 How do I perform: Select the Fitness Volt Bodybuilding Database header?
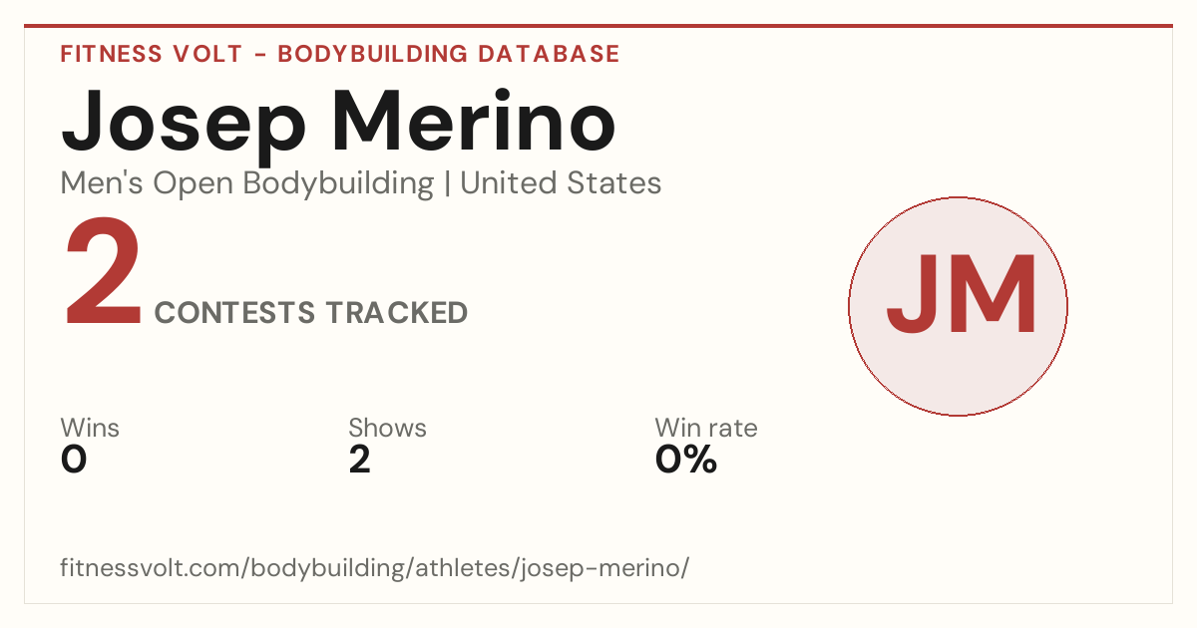click(x=340, y=54)
